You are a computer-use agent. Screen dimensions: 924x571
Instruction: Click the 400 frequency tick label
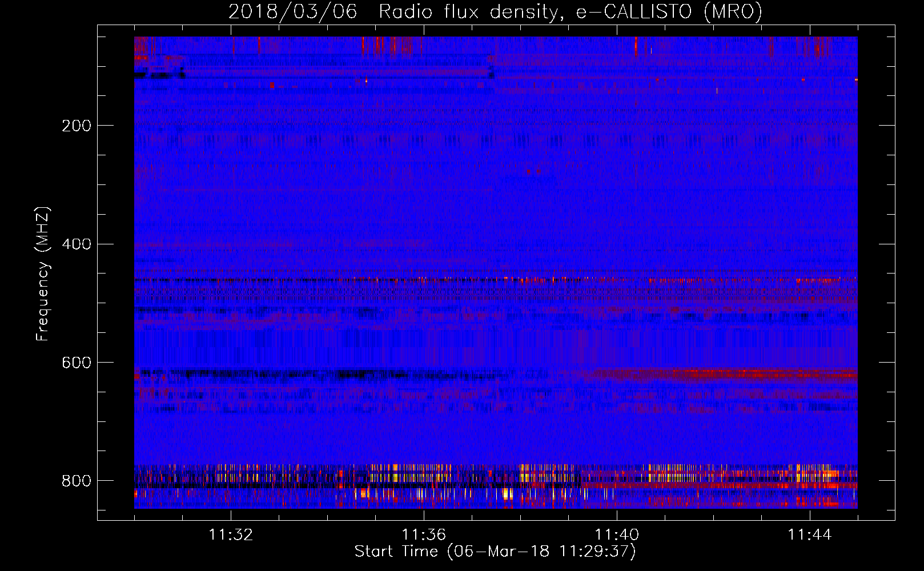pos(77,244)
